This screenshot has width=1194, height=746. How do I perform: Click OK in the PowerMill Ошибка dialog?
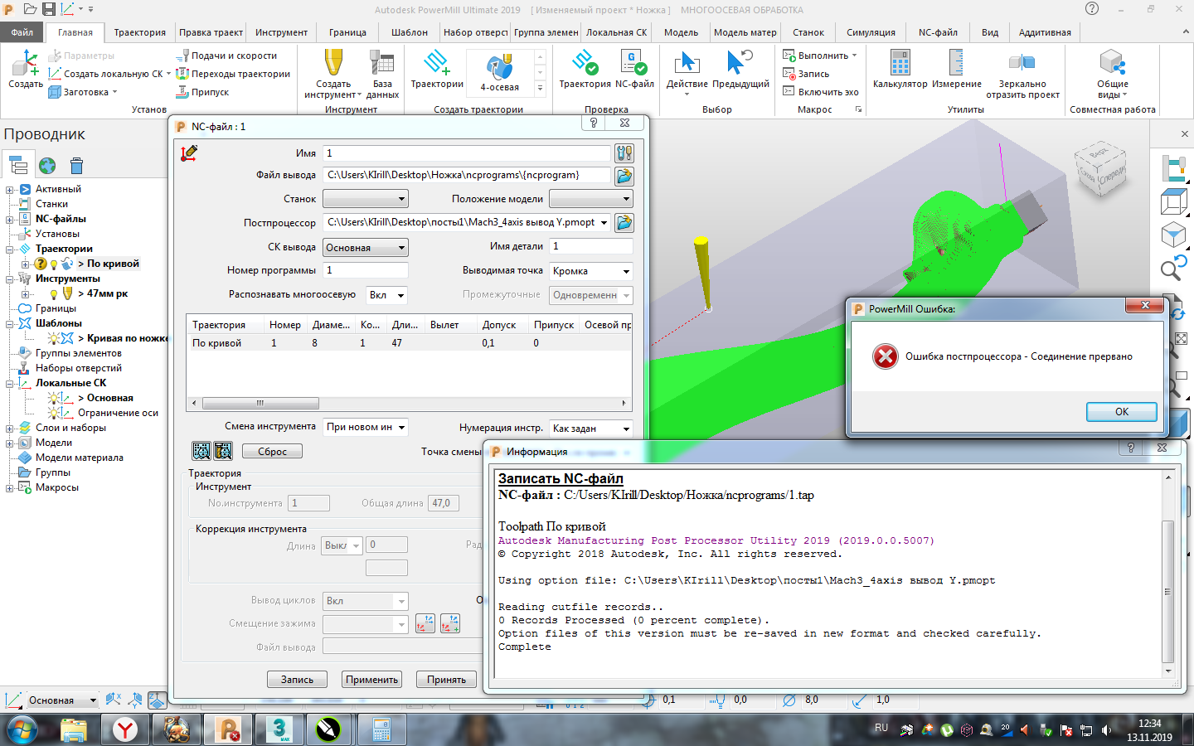click(x=1122, y=412)
